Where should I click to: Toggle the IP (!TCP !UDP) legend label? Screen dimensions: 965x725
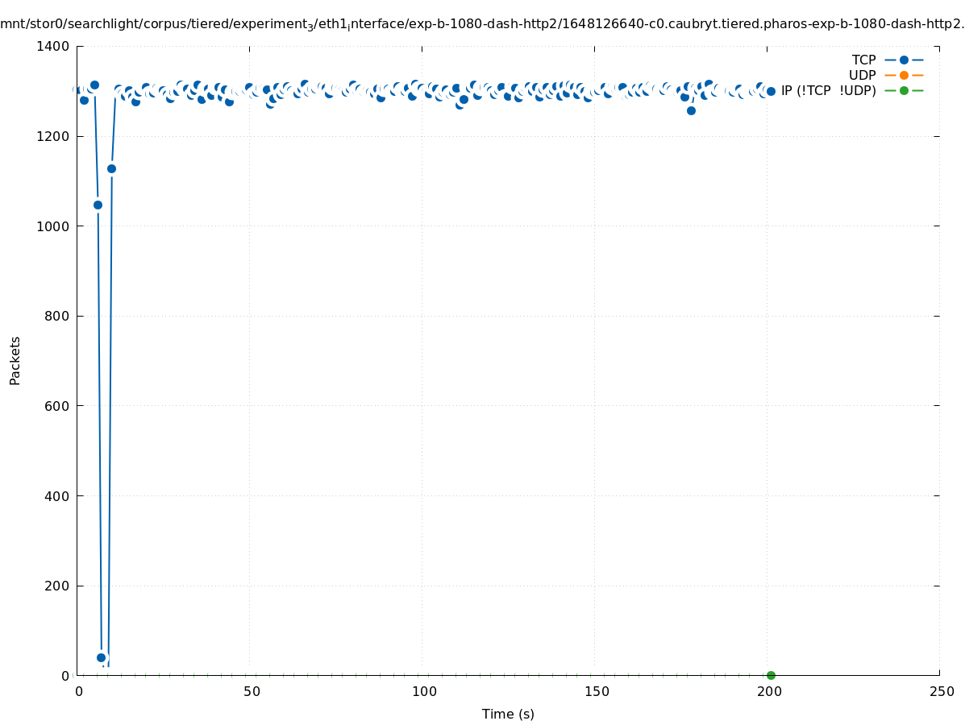point(828,90)
